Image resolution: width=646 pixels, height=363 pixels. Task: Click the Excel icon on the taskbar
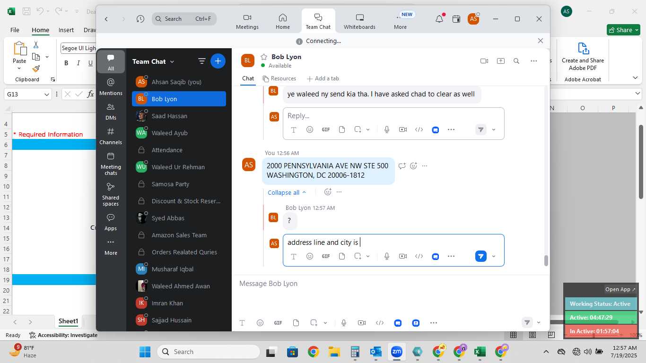(x=480, y=352)
